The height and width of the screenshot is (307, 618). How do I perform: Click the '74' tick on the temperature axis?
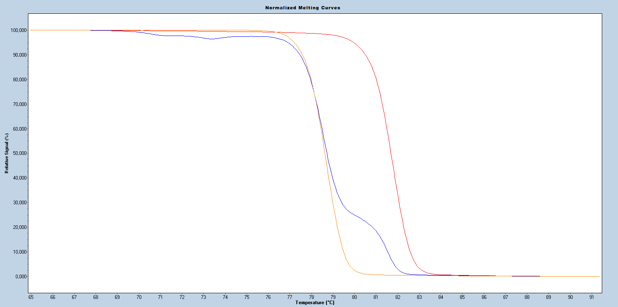[225, 297]
